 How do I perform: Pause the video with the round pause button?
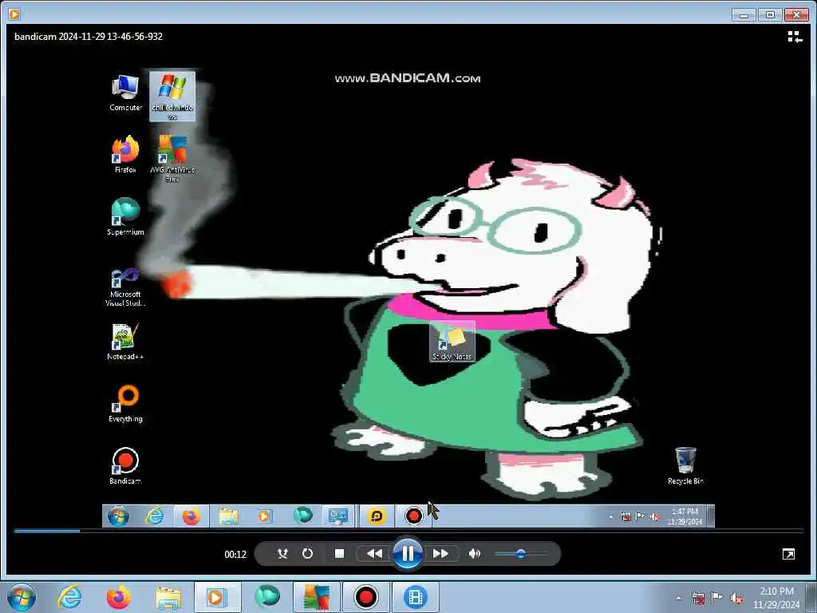coord(408,554)
